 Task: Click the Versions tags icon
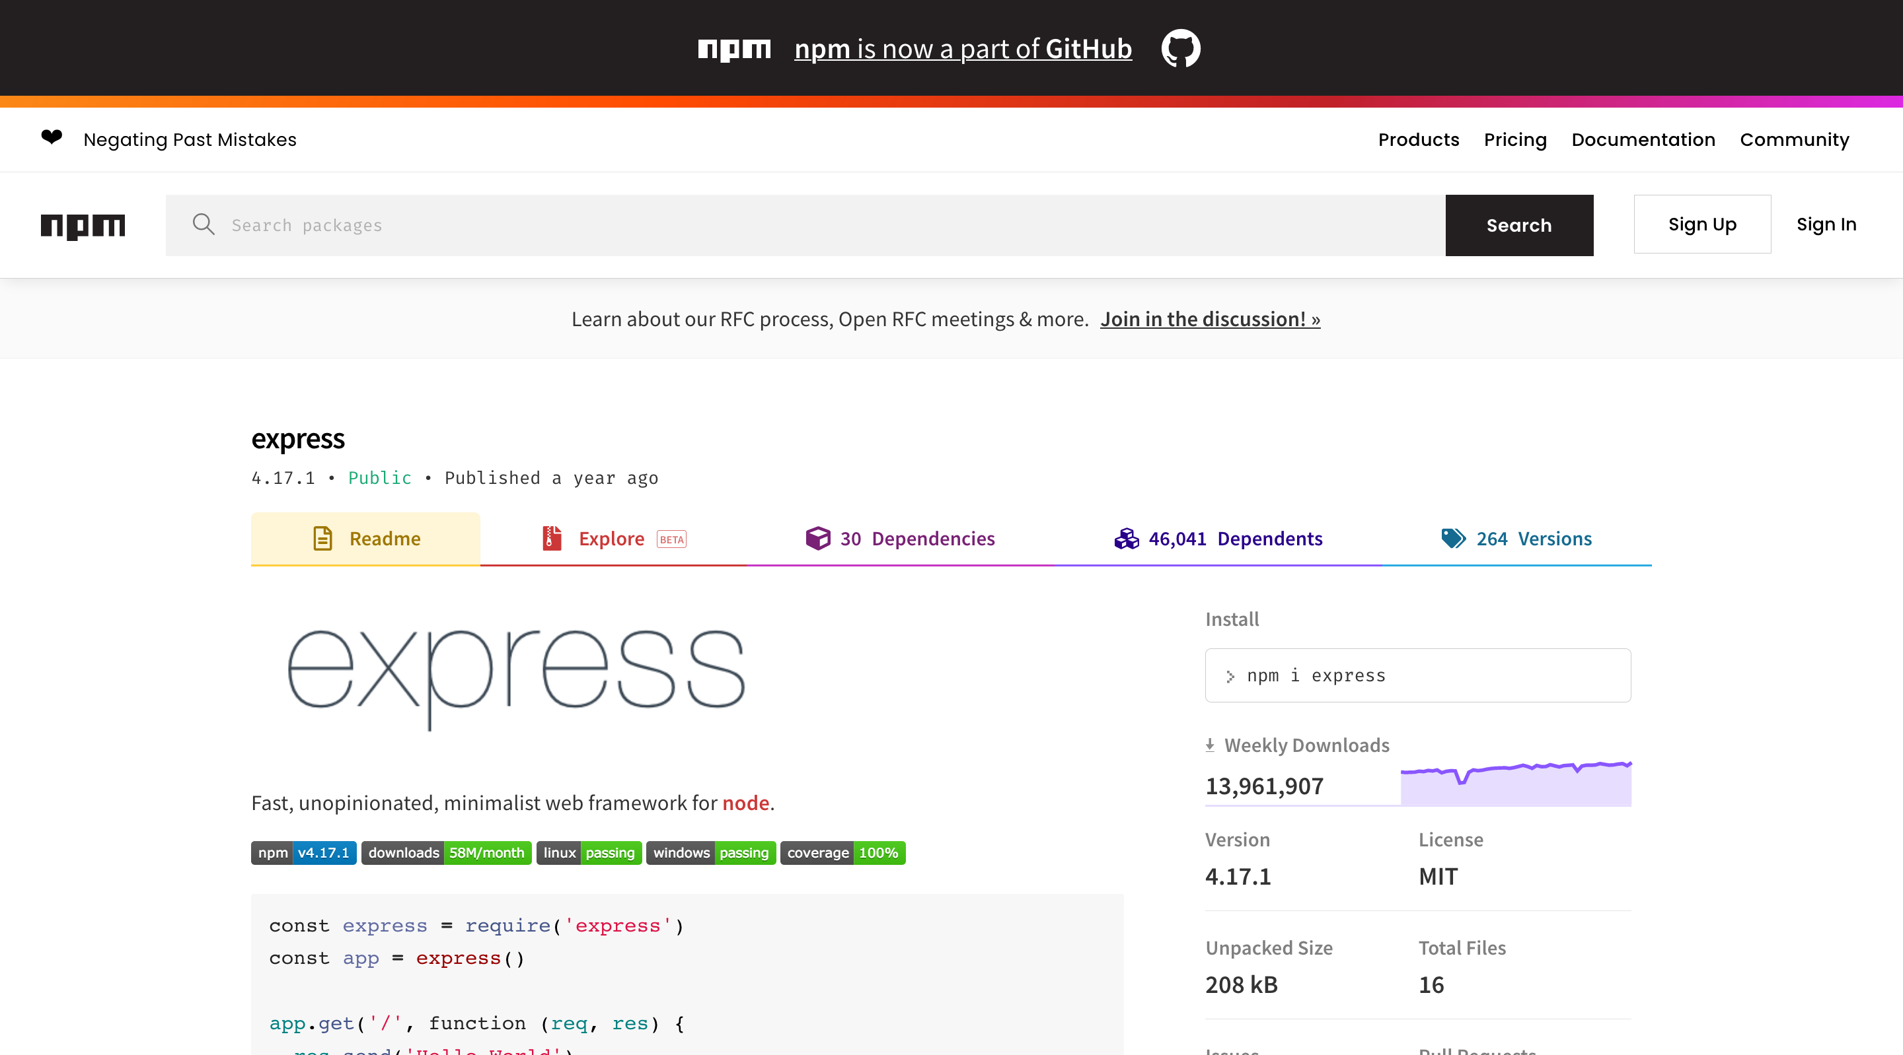pos(1453,538)
